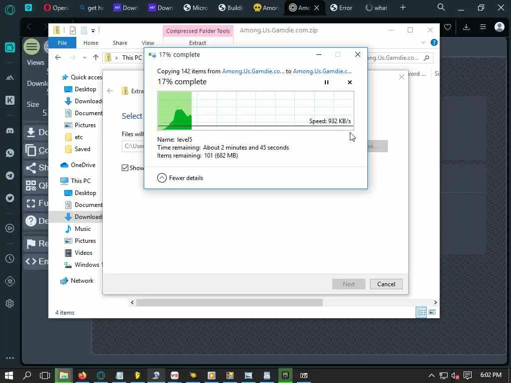This screenshot has width=511, height=383.
Task: Open source link Among.Us.Gamdie.co... in copy dialog
Action: point(253,71)
